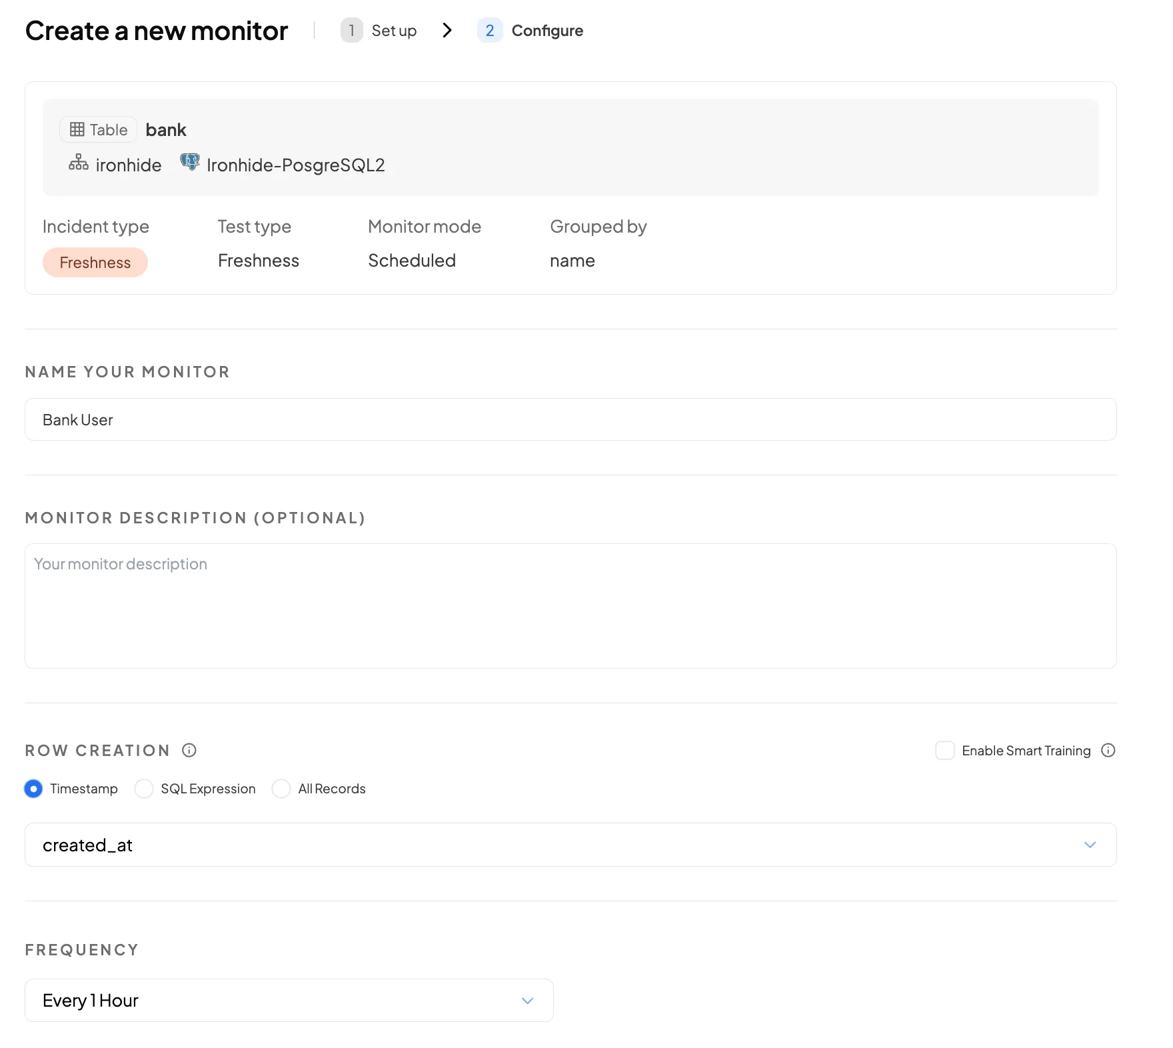This screenshot has width=1173, height=1048.
Task: Edit the Bank User monitor name field
Action: click(570, 419)
